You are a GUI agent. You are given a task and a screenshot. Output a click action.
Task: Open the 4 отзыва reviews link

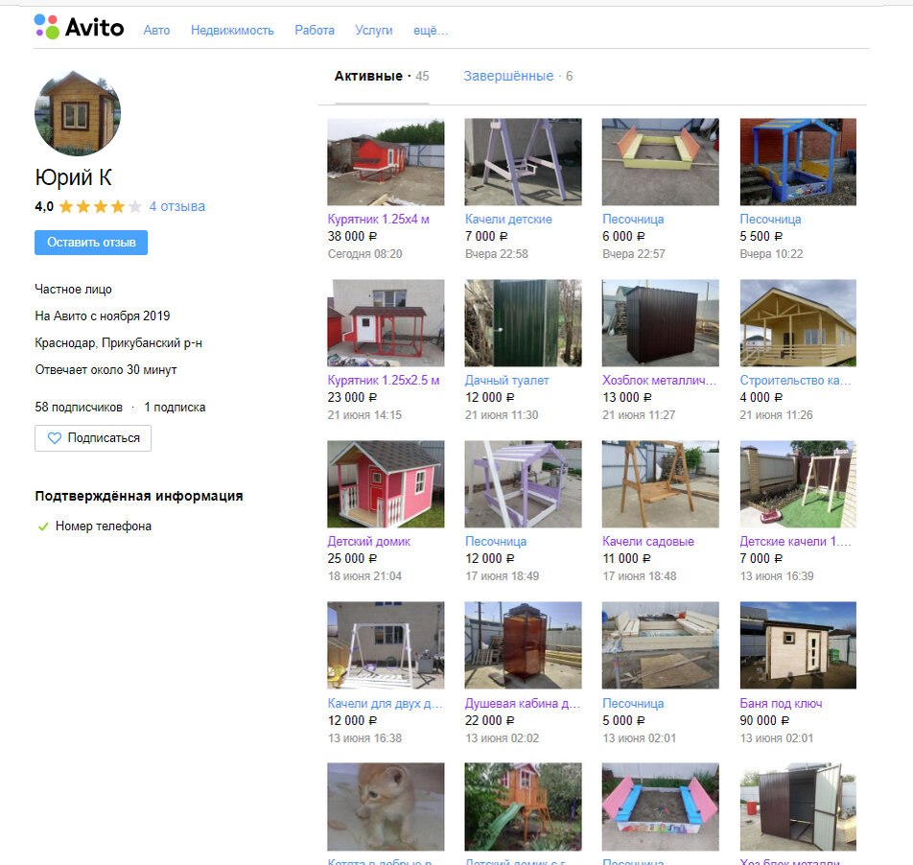click(x=177, y=206)
